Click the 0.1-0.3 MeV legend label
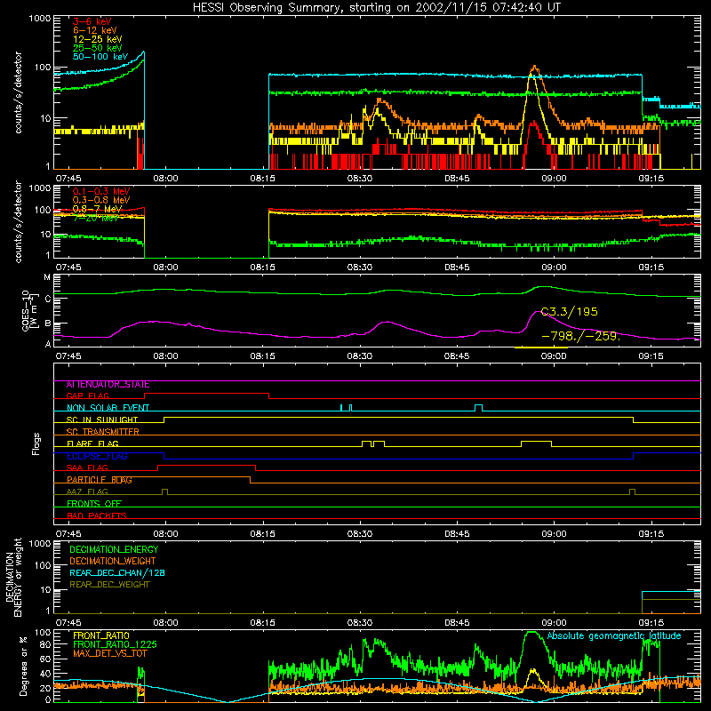 pyautogui.click(x=101, y=191)
